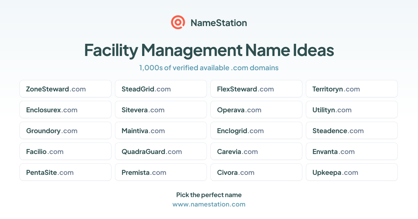The height and width of the screenshot is (219, 418).
Task: Click the Upkeepa.com name card
Action: coord(352,172)
